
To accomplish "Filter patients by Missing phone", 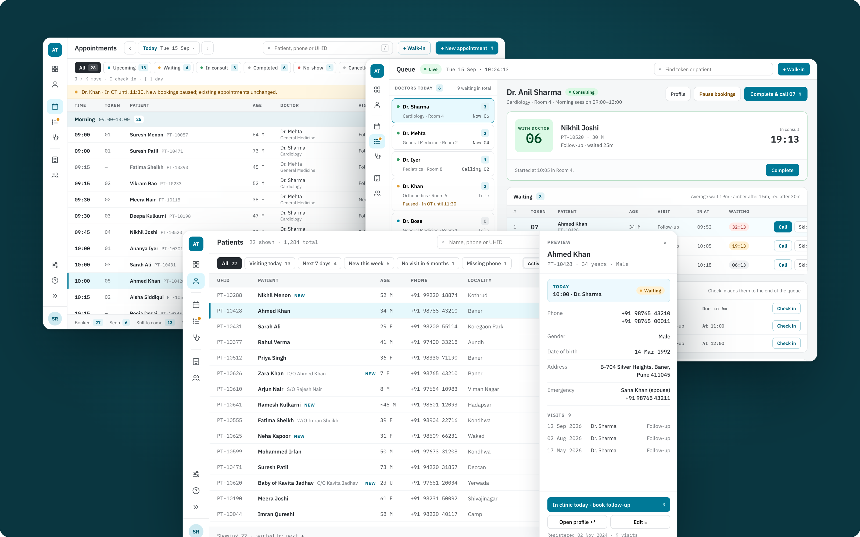I will (x=486, y=263).
